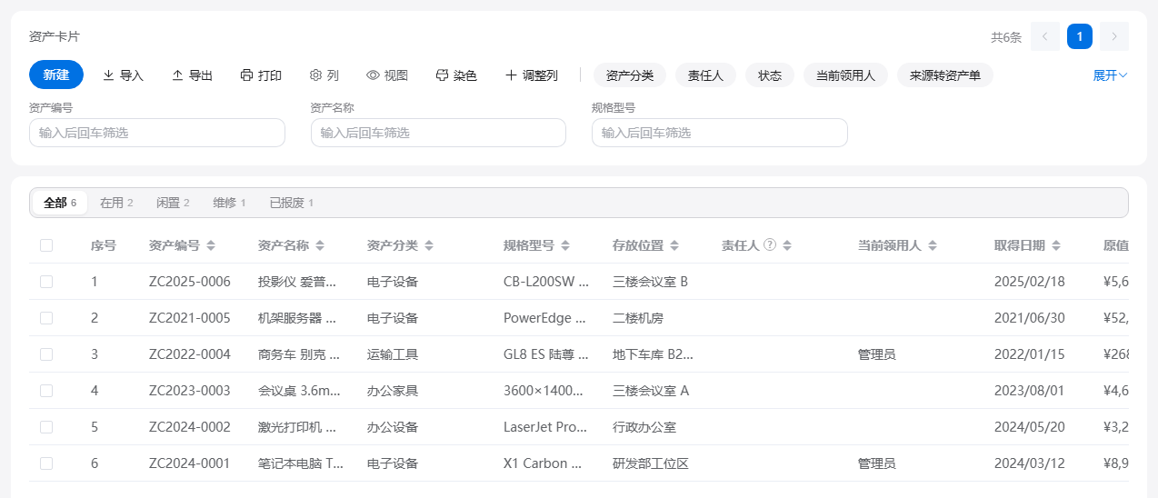Sort by 资产分类 column sort icon

pos(429,245)
